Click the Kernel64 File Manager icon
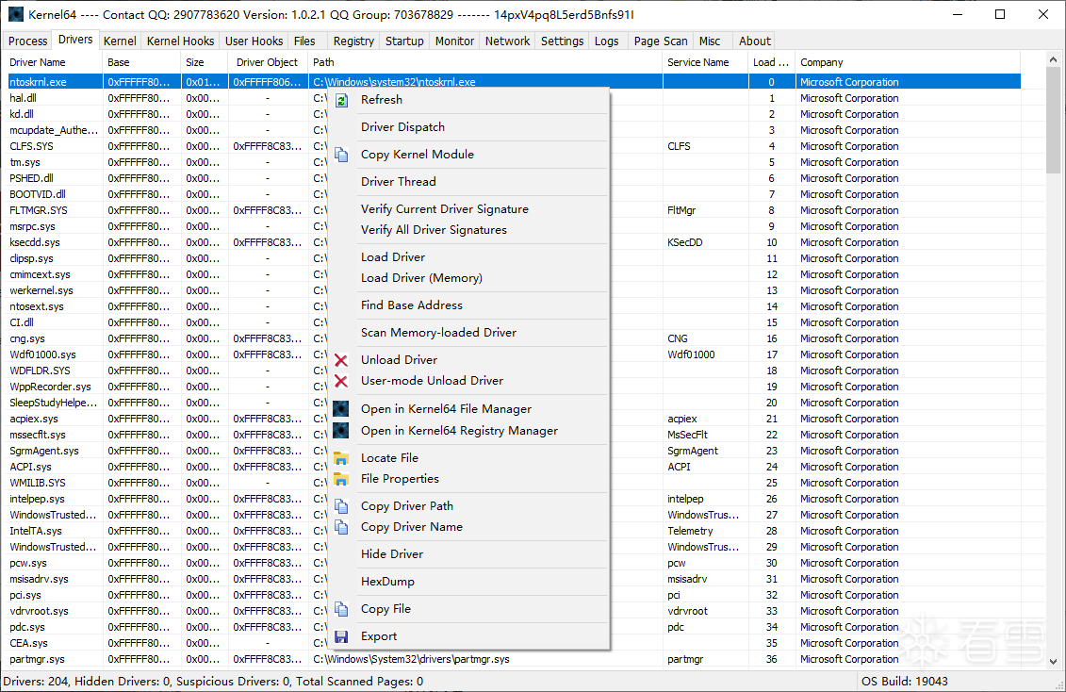 pyautogui.click(x=341, y=409)
